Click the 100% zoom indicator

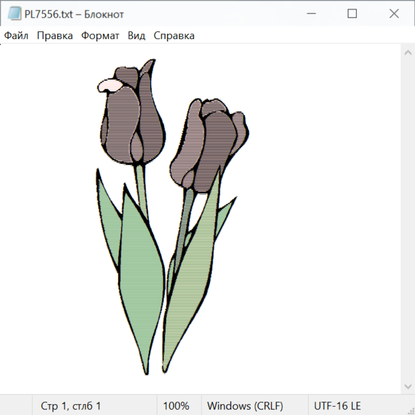[x=176, y=406]
